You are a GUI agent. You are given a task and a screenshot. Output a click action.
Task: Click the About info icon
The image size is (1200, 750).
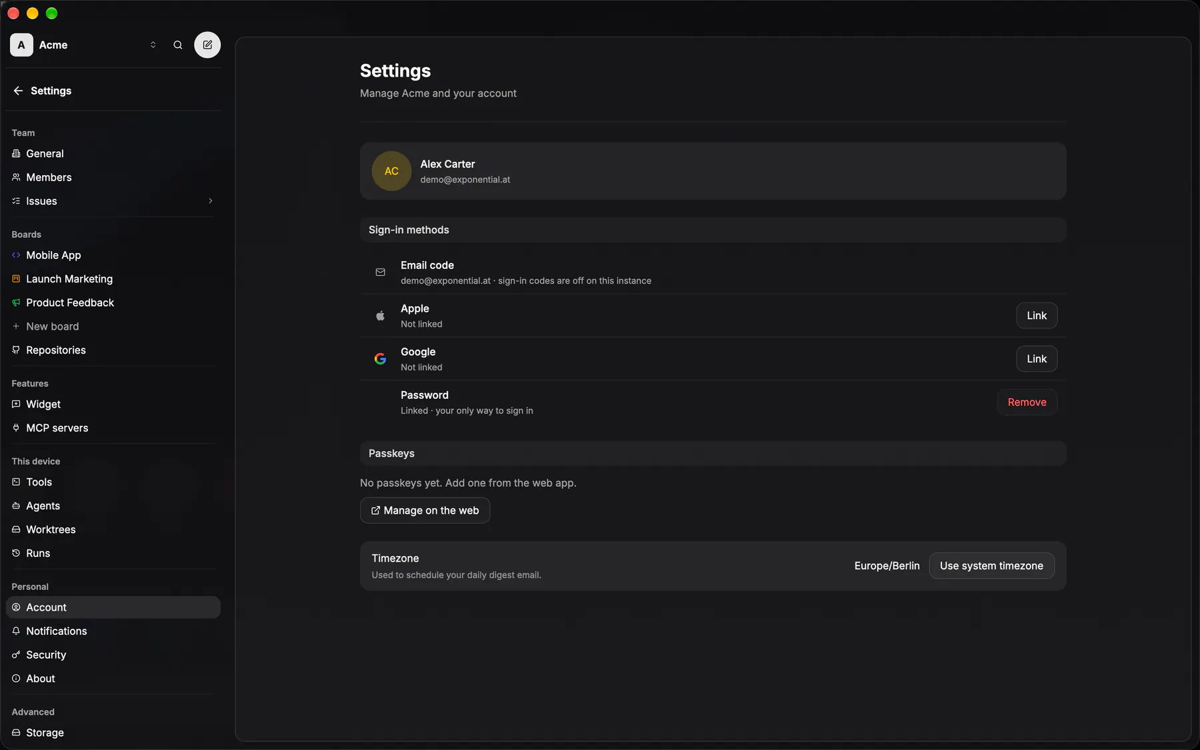click(16, 679)
